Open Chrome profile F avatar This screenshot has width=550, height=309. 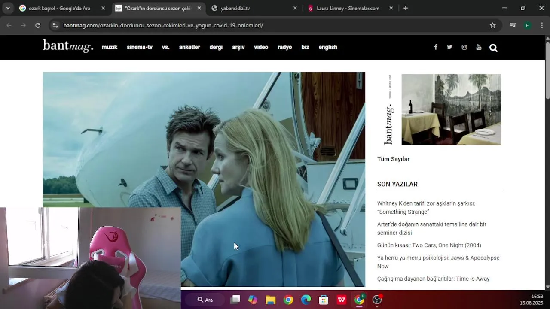pyautogui.click(x=527, y=25)
